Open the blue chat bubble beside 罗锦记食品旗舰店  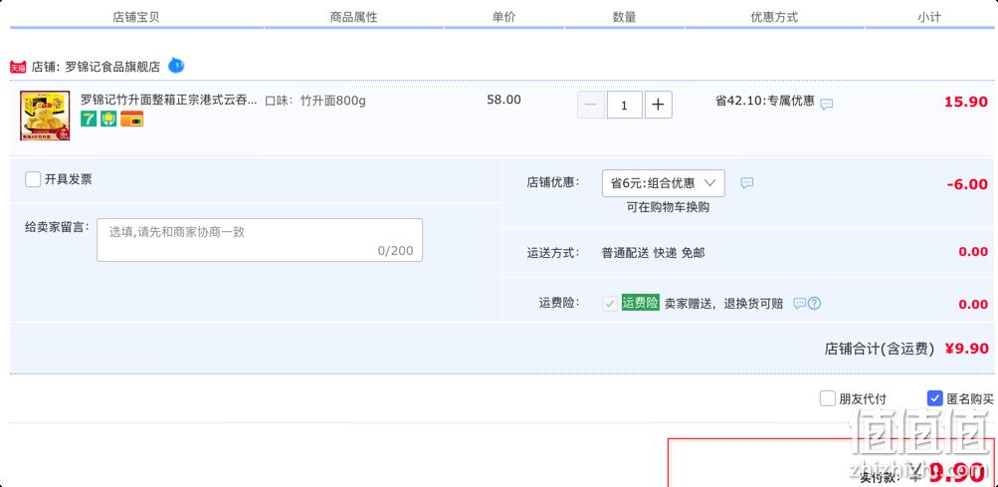176,65
